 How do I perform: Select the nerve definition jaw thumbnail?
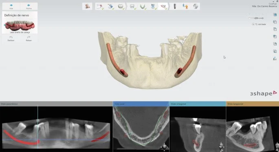[20, 26]
